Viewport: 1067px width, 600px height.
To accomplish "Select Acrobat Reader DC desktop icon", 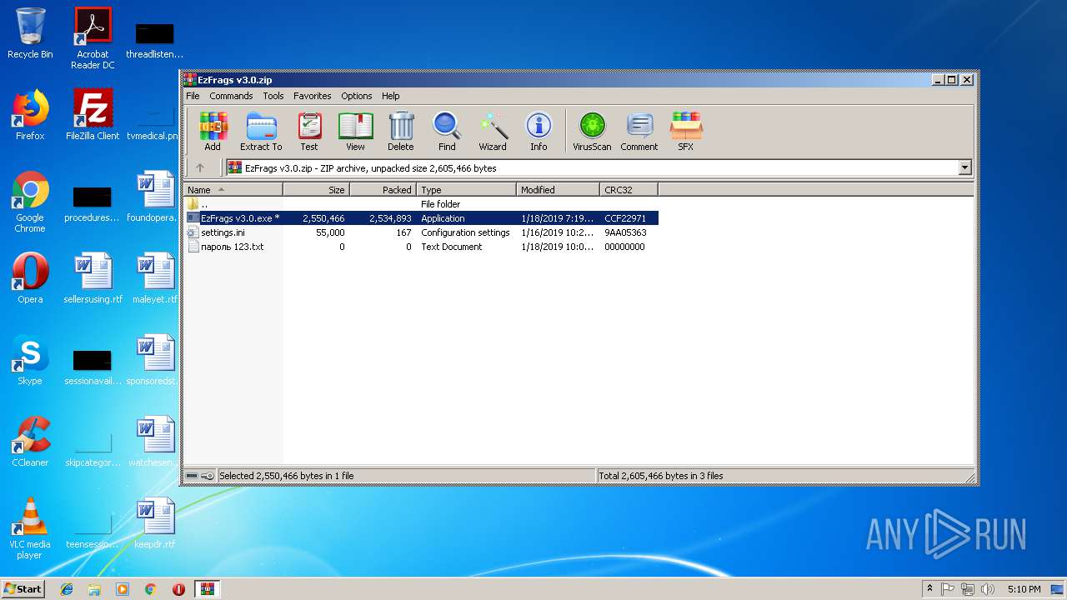I will [x=93, y=38].
